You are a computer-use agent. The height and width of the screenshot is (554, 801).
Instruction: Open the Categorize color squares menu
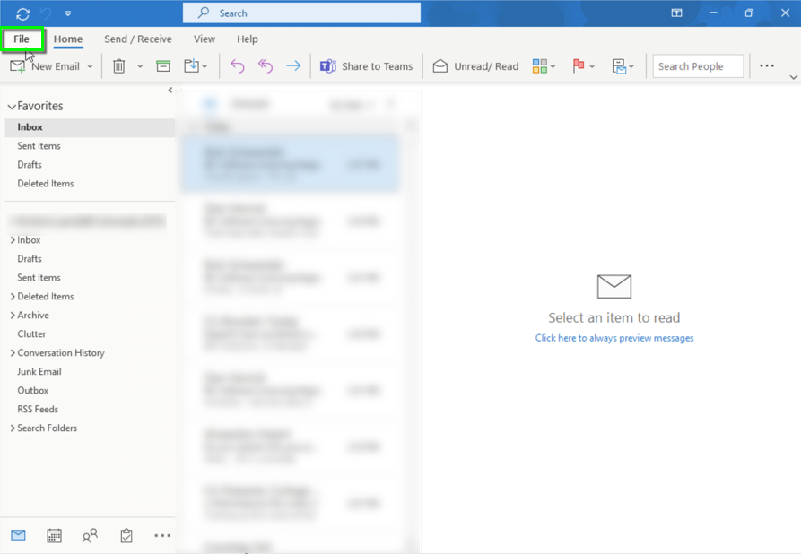pyautogui.click(x=544, y=66)
